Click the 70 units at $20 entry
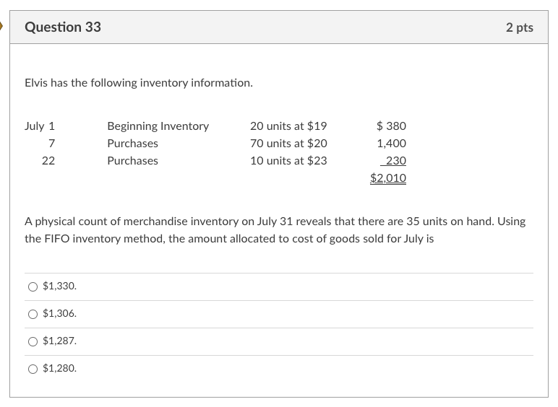 tap(288, 144)
